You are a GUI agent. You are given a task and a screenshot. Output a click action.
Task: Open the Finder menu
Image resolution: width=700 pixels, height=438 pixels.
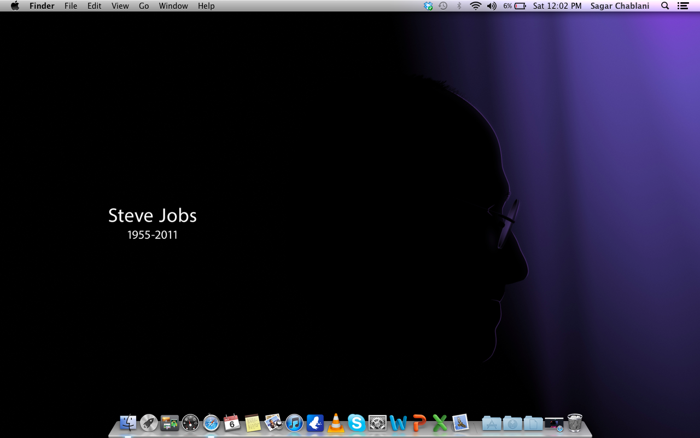[x=42, y=6]
